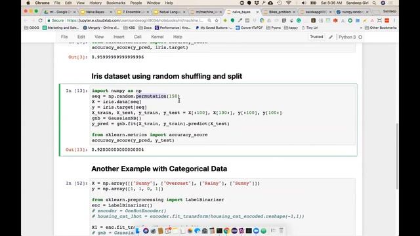This screenshot has height=236, width=420.
Task: Open the Apple menu icon
Action: point(28,3)
